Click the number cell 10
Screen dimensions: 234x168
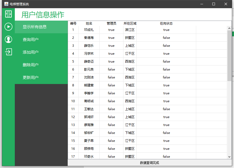coord(73,101)
